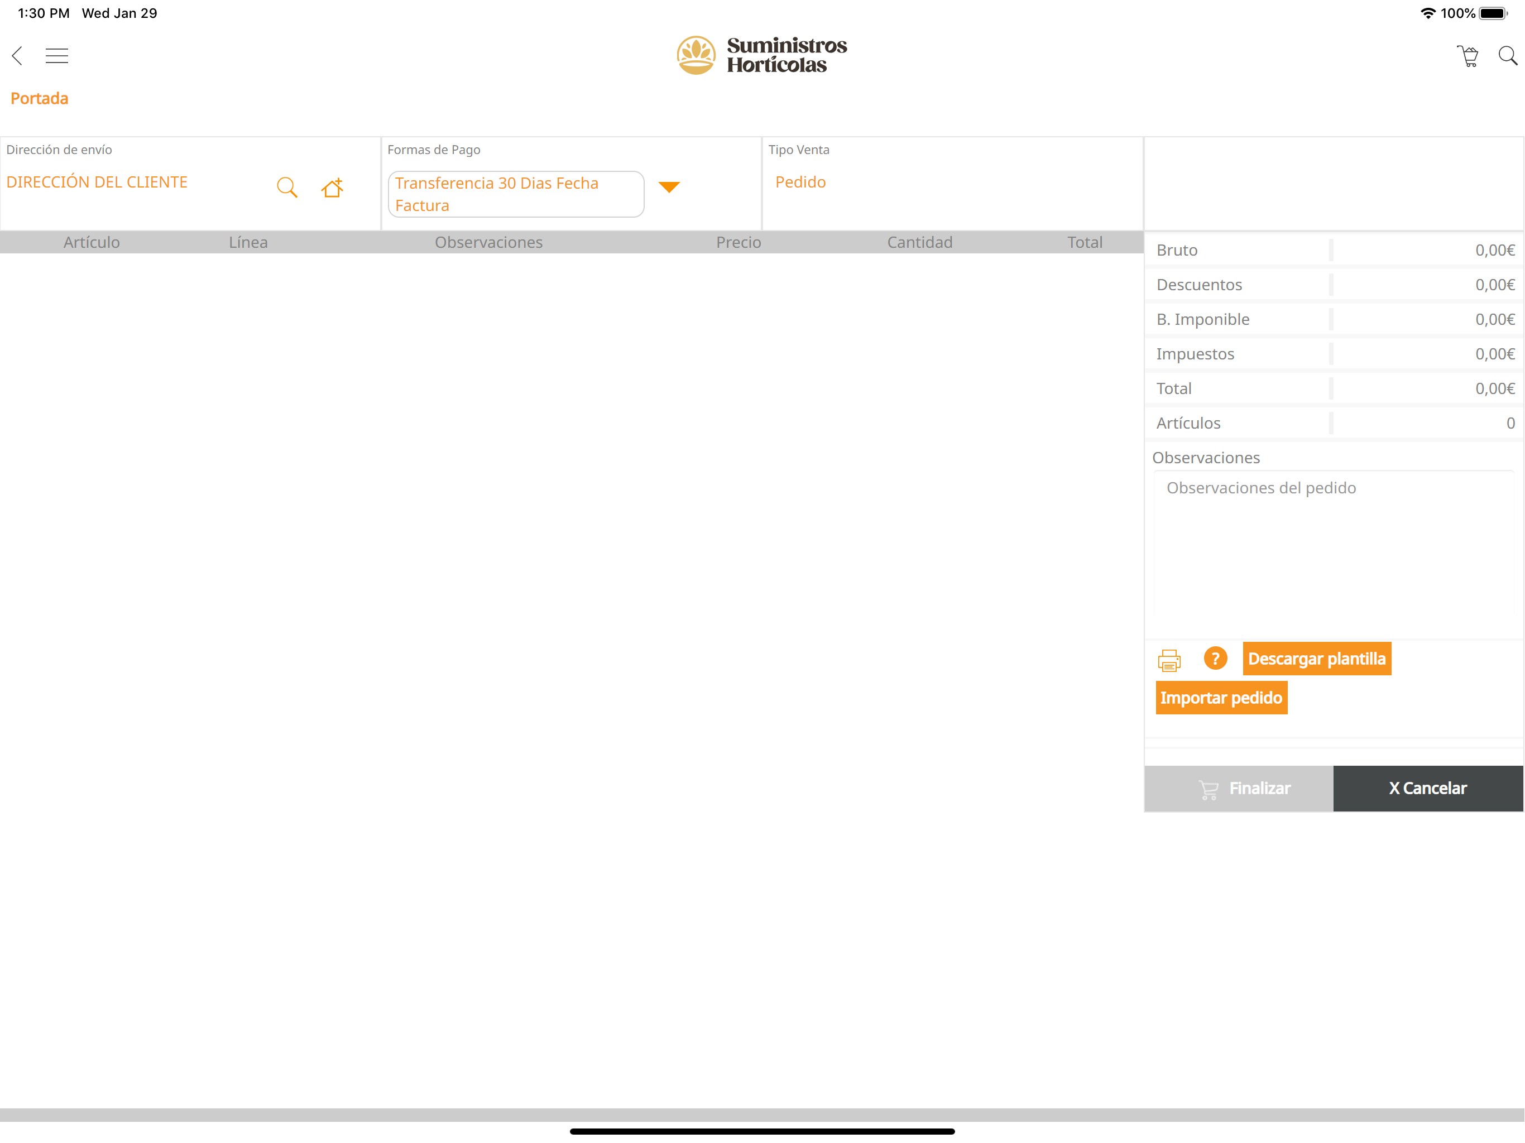Click Descargar plantilla button

click(1316, 659)
